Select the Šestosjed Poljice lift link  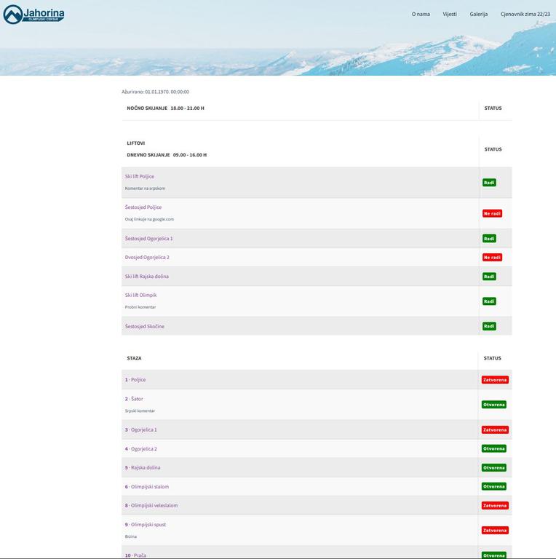click(x=143, y=207)
